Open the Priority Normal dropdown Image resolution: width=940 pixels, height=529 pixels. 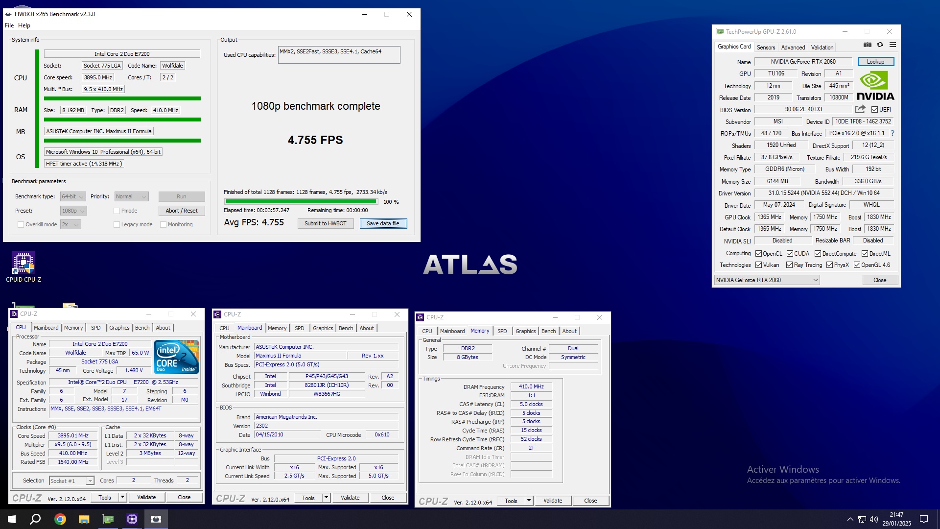[131, 196]
